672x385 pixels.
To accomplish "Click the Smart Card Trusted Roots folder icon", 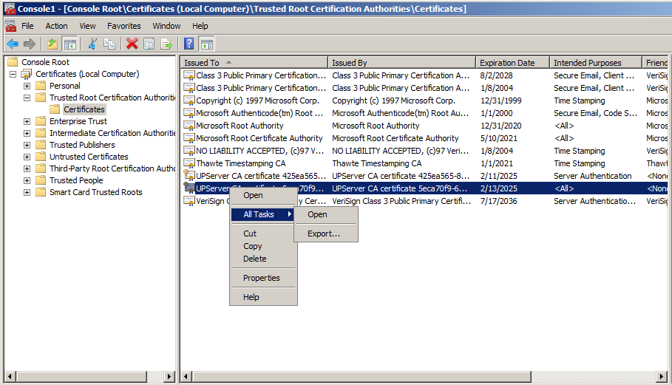I will [x=41, y=192].
